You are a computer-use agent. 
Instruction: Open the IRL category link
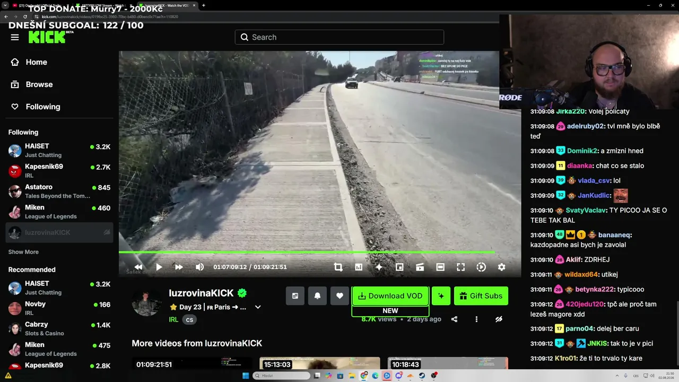point(173,319)
